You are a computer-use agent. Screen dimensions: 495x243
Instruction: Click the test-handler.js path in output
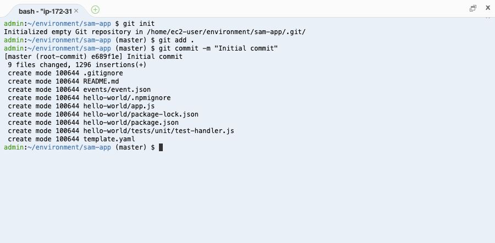159,131
